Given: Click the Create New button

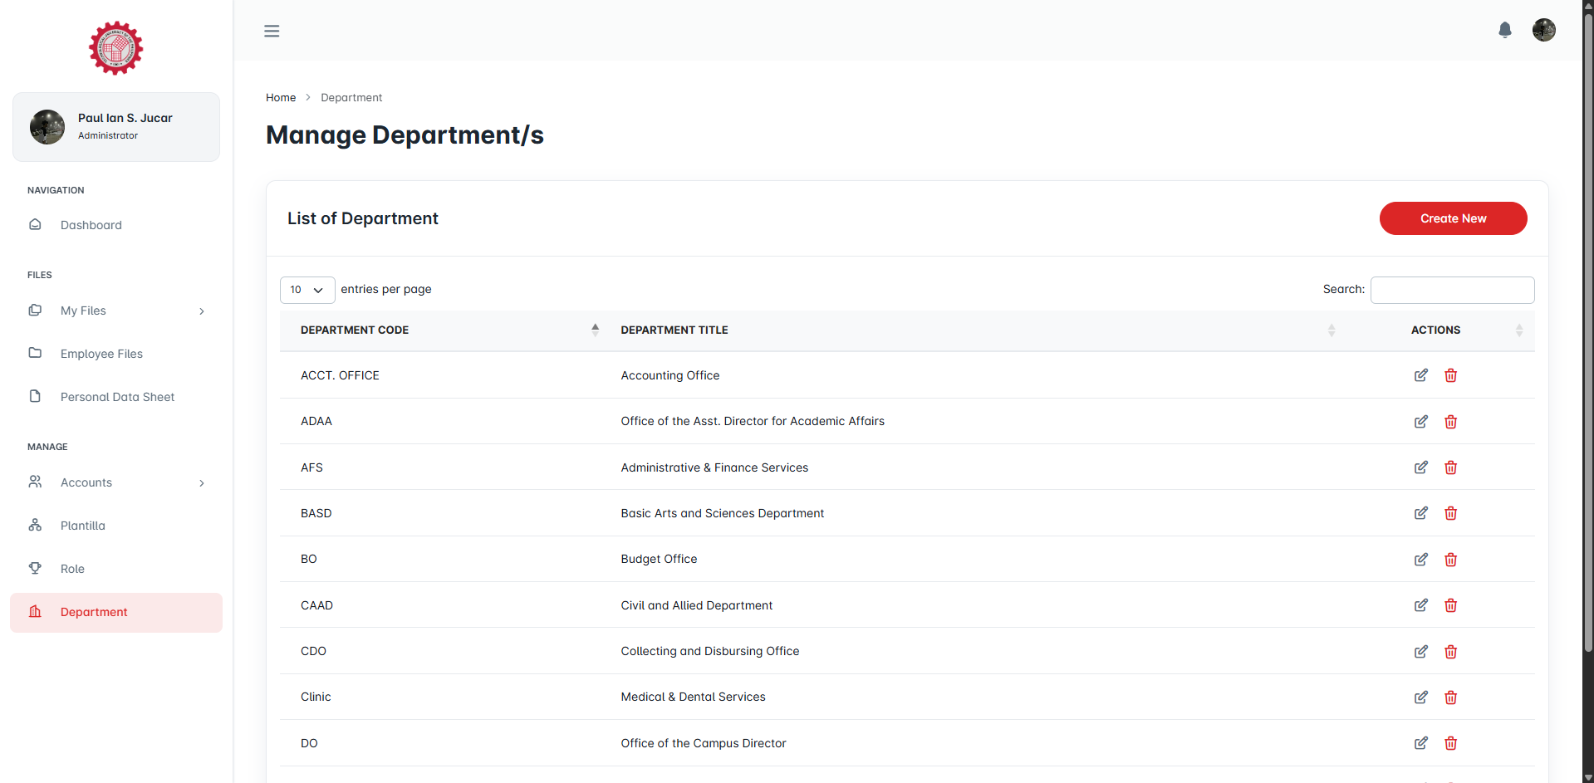Looking at the screenshot, I should [x=1453, y=218].
